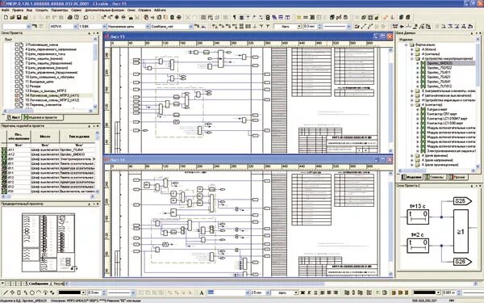Select Siprotec_7SJ641 in the database tree

pos(439,82)
